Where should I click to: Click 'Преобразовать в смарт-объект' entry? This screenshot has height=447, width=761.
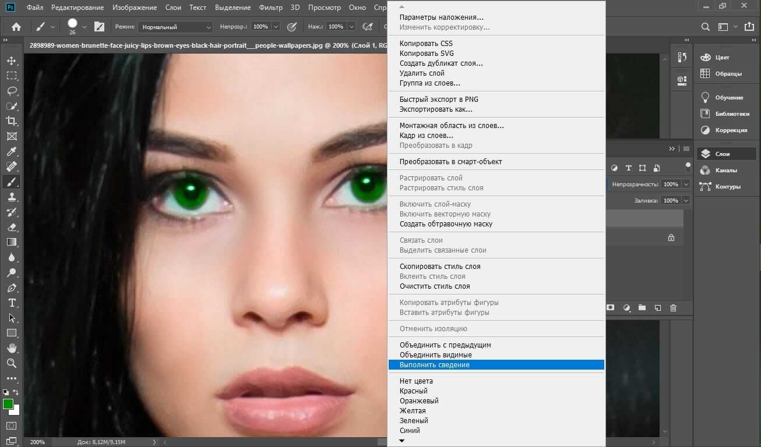point(450,162)
